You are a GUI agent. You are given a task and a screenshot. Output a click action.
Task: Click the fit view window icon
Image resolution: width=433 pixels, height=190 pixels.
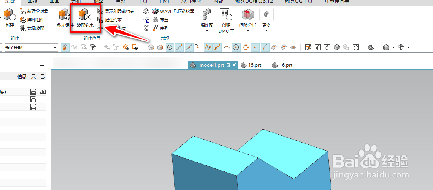coord(356,48)
